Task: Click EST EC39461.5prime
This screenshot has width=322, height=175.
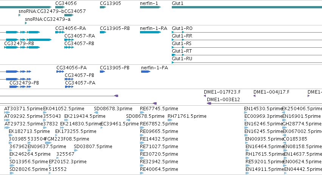Action: 120,124
